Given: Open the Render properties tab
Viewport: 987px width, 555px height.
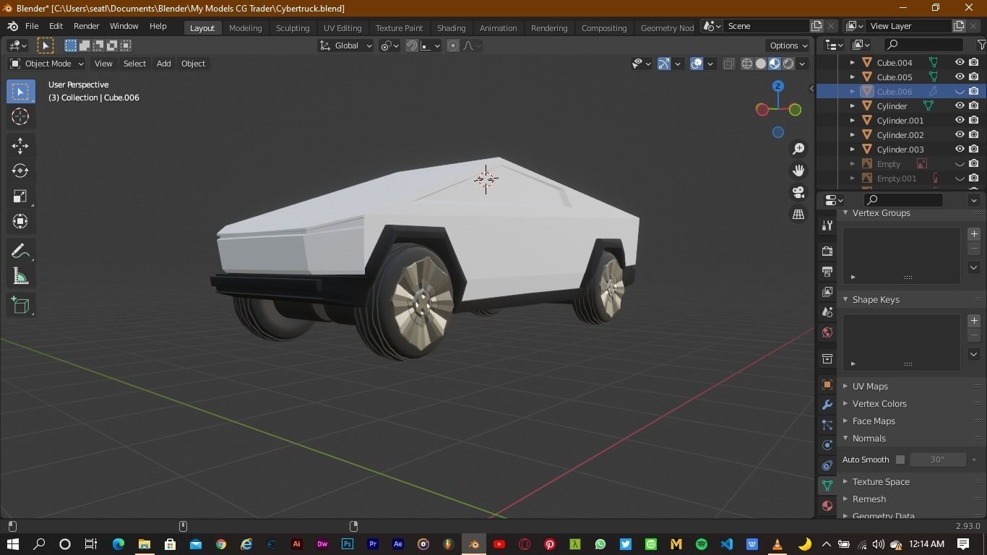Looking at the screenshot, I should click(x=827, y=251).
